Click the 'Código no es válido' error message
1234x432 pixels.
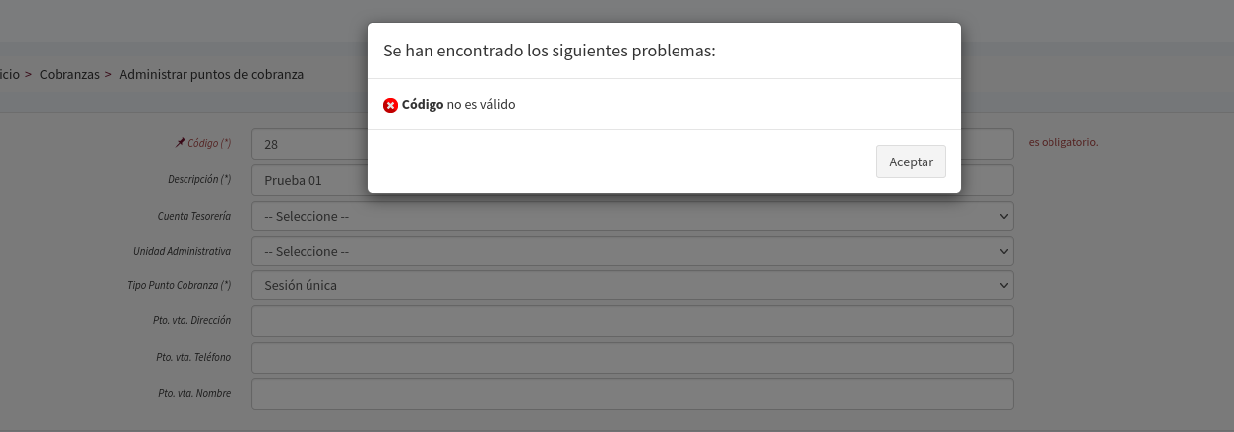point(458,104)
